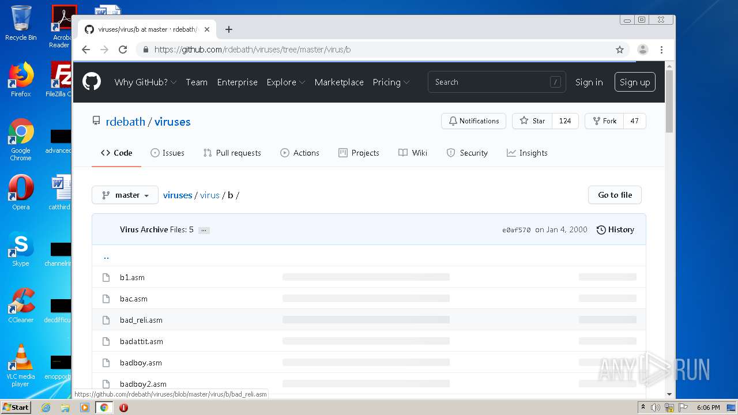Reload the page with the refresh icon

click(123, 50)
